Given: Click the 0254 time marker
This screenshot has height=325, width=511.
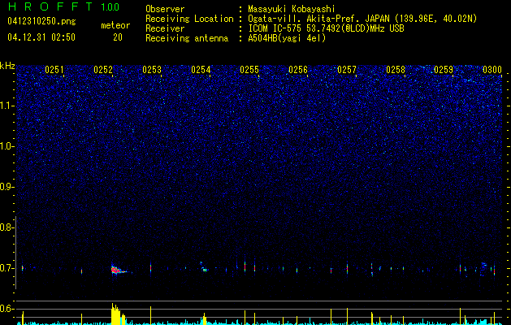Looking at the screenshot, I should click(x=201, y=70).
